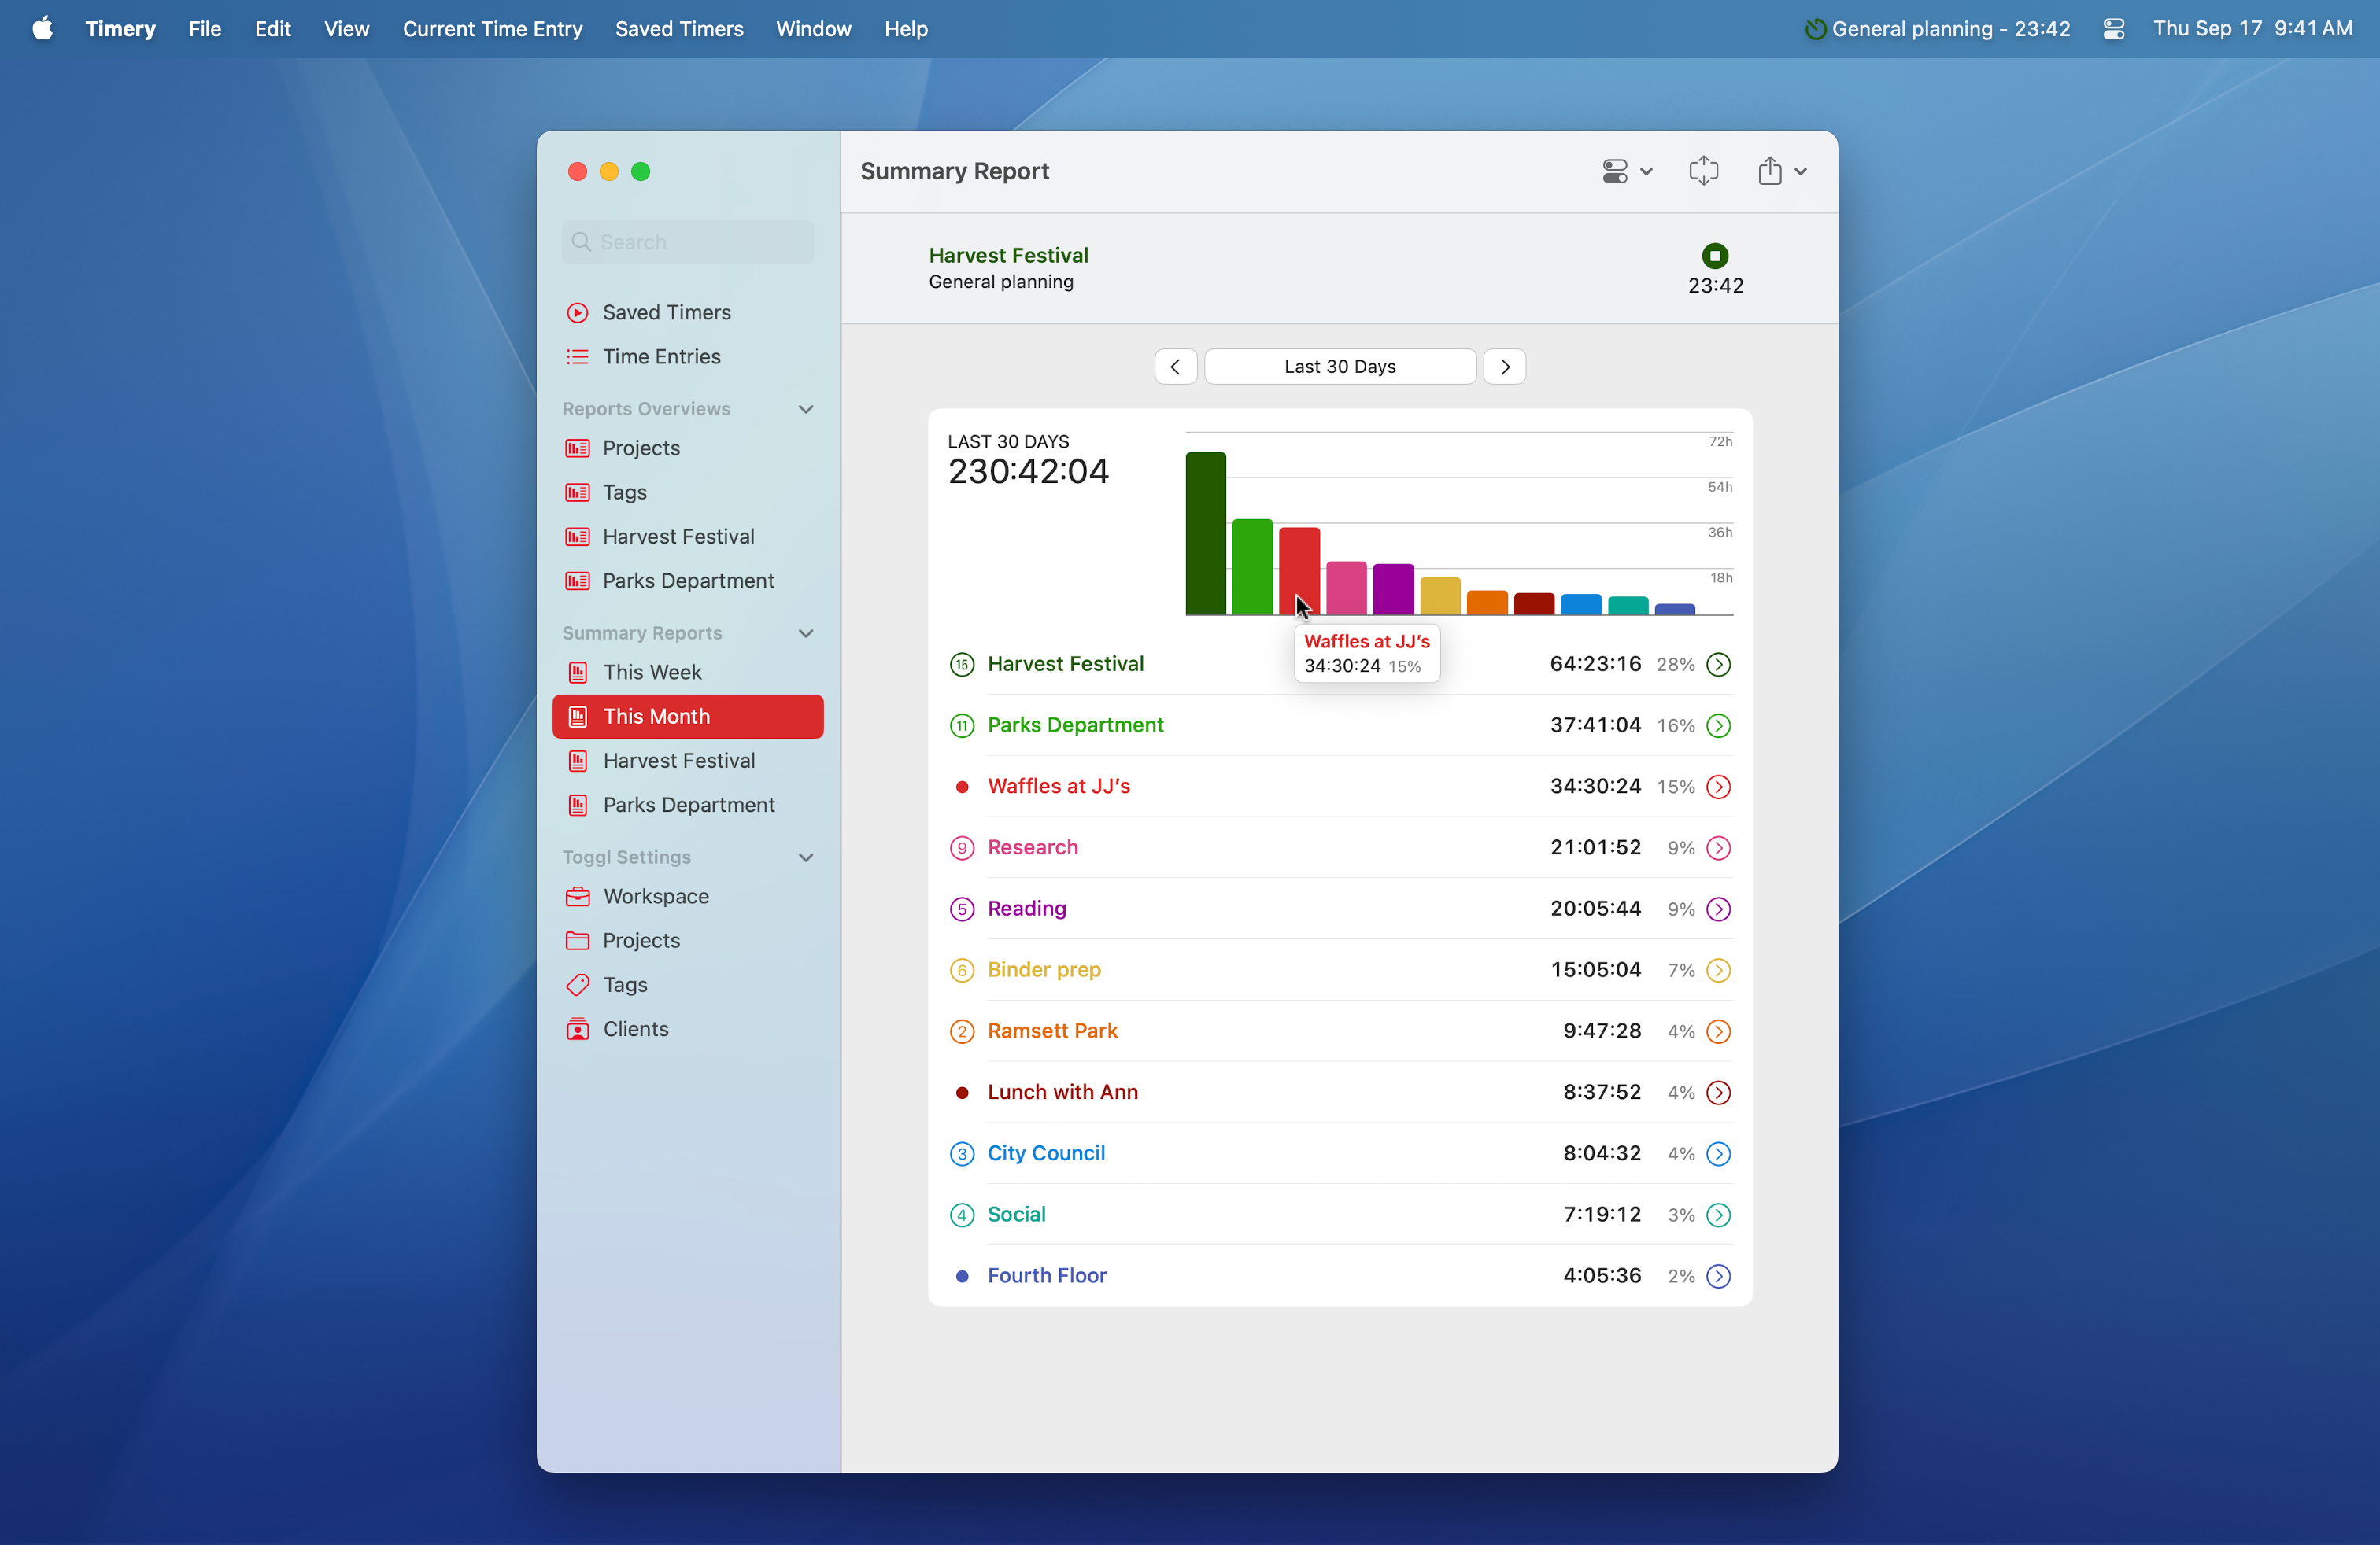The width and height of the screenshot is (2380, 1545).
Task: Go to previous date range
Action: click(1175, 367)
